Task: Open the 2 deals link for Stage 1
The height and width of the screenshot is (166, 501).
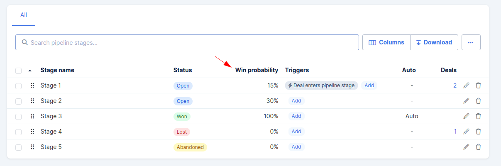Action: 455,85
